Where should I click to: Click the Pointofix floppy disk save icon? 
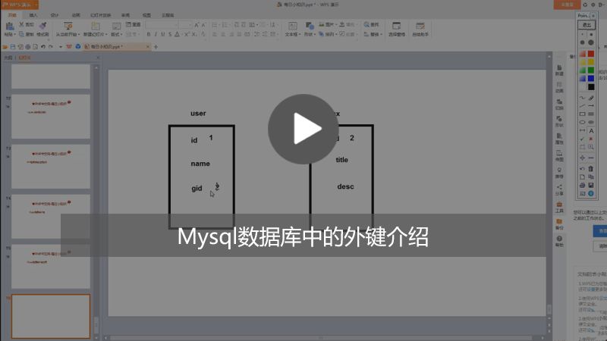tap(591, 185)
